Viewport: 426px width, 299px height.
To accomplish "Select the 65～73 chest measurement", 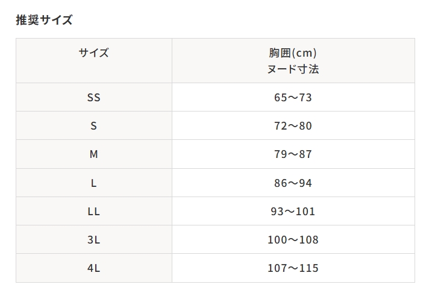I will coord(293,97).
